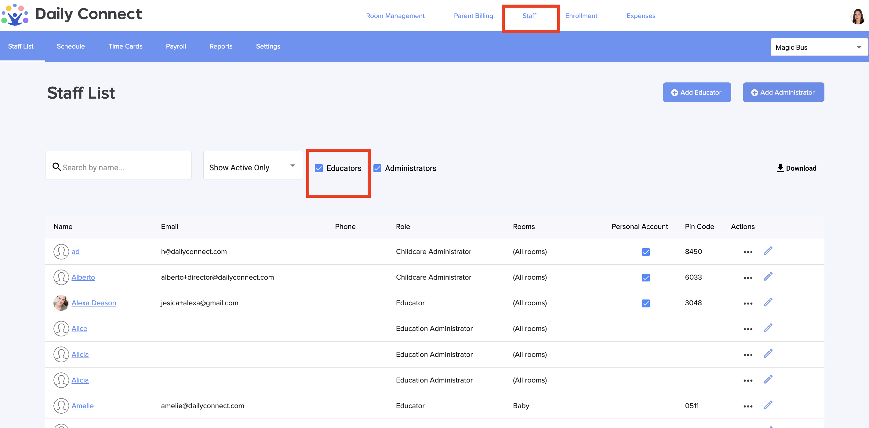Screen dimensions: 869x428
Task: Click the Add Administrator button
Action: (783, 92)
